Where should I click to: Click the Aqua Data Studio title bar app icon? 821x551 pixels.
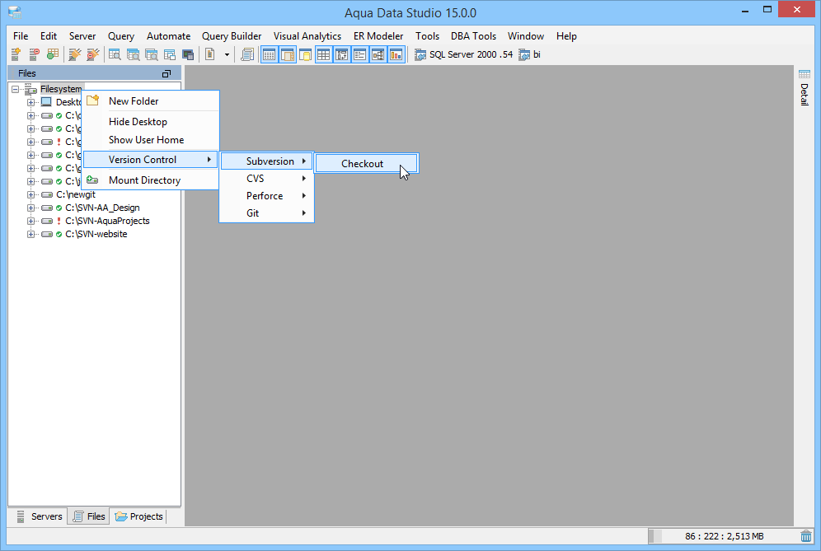point(15,12)
